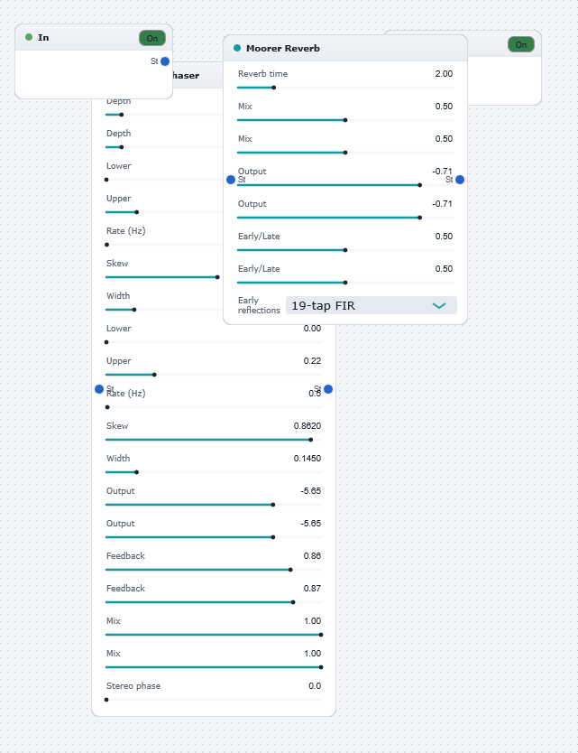The image size is (578, 753).
Task: Open the Early reflections 19-tap FIR dropdown
Action: click(372, 305)
